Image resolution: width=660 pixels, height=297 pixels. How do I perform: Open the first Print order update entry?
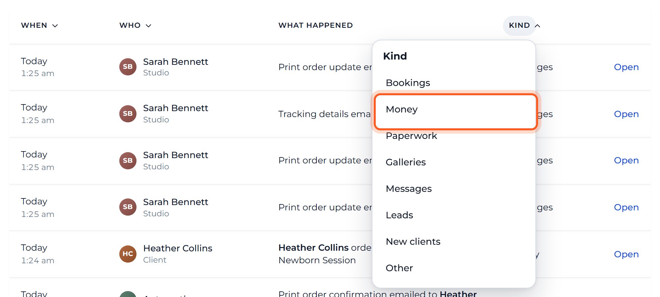[626, 67]
